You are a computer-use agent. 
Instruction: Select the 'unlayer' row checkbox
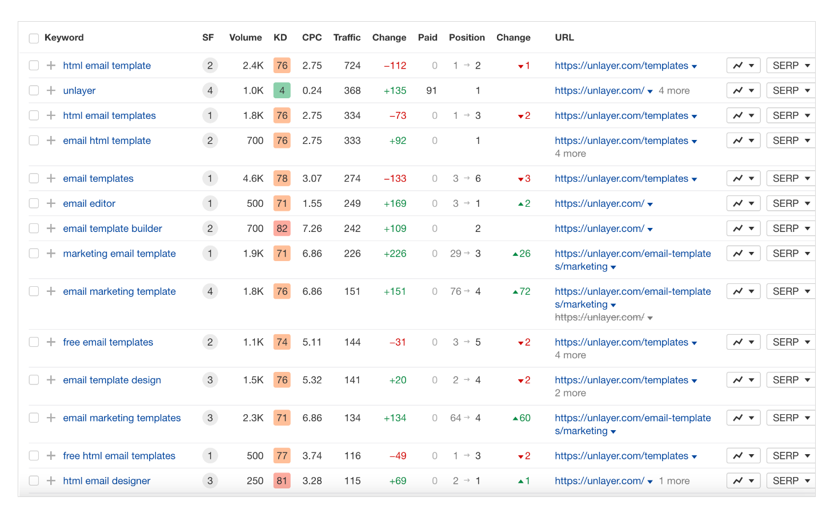34,91
